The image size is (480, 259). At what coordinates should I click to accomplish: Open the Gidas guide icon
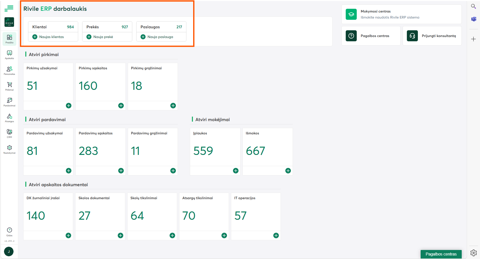(9, 232)
